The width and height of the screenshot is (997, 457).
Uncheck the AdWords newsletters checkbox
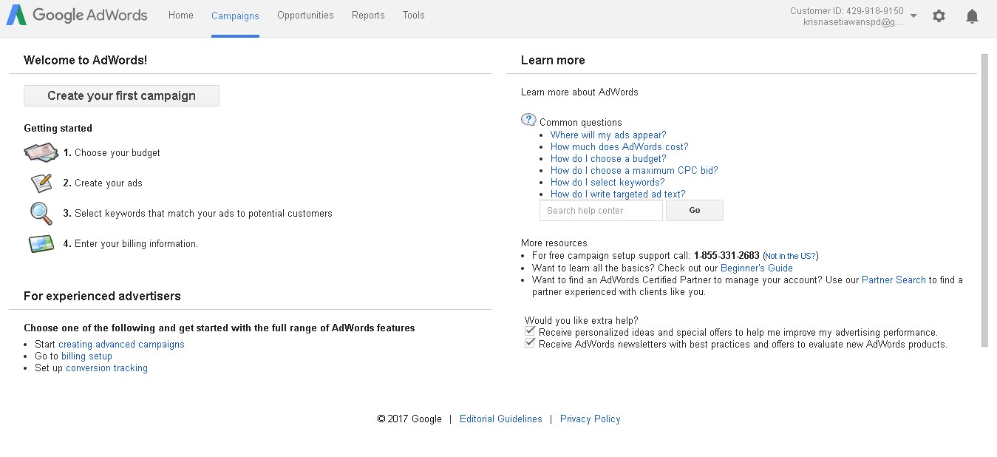[530, 343]
